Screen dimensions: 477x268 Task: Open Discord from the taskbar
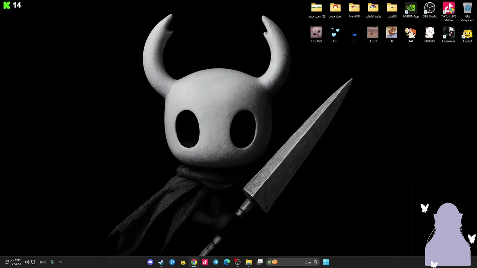[150, 262]
